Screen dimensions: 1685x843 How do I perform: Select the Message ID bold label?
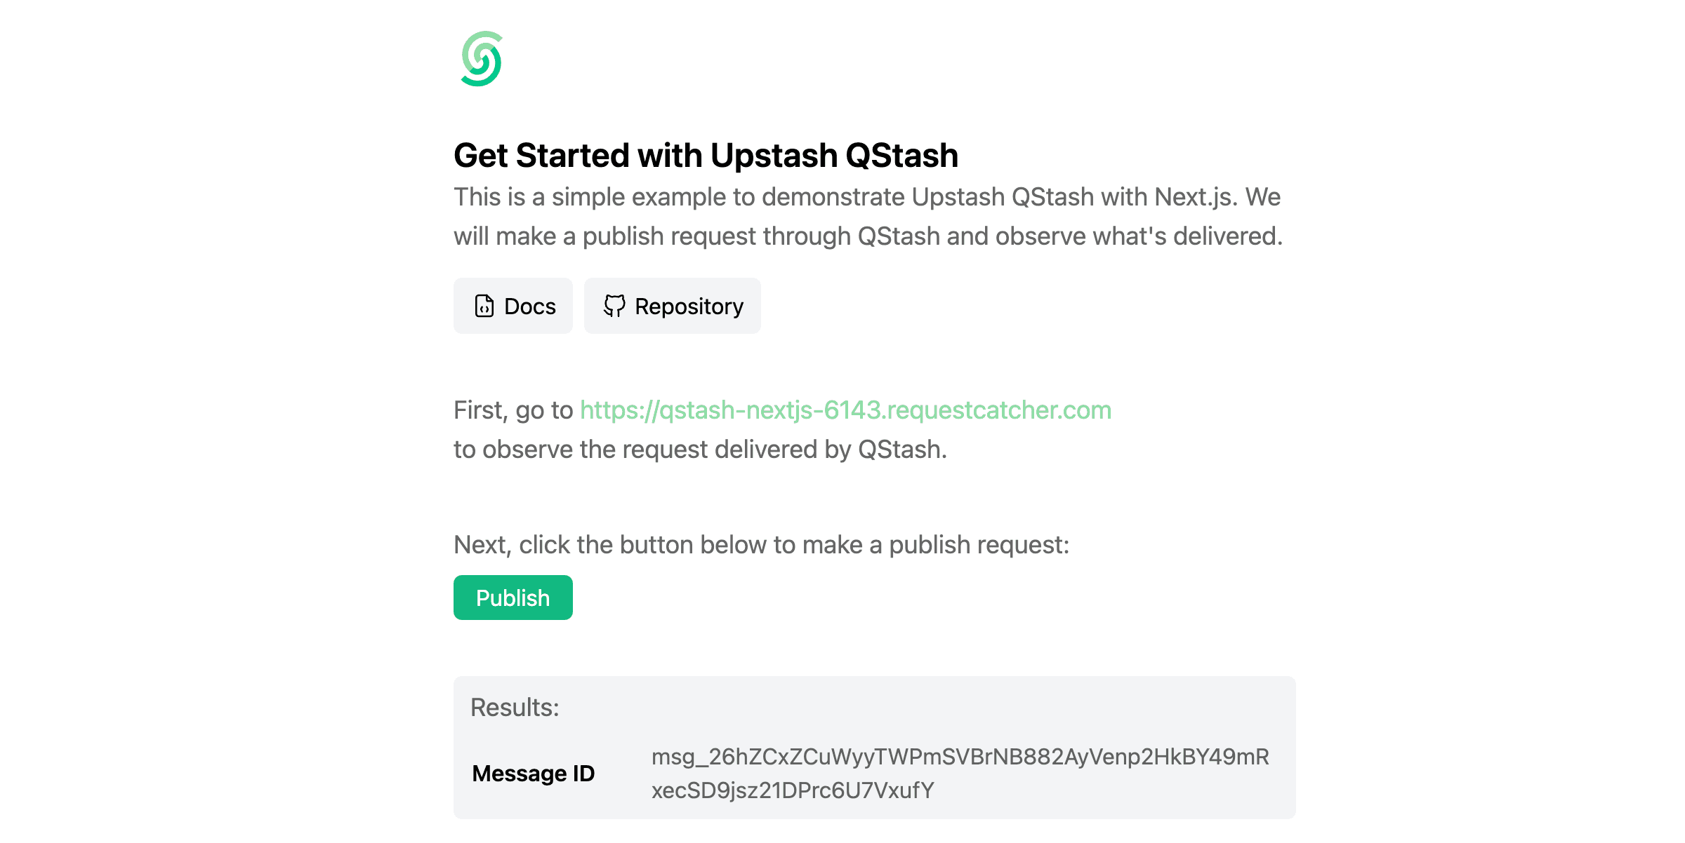point(534,774)
